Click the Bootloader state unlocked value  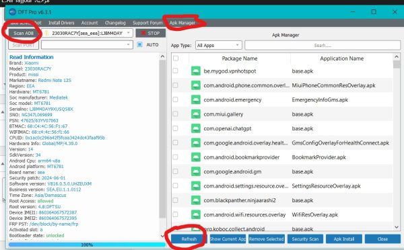pyautogui.click(x=55, y=235)
